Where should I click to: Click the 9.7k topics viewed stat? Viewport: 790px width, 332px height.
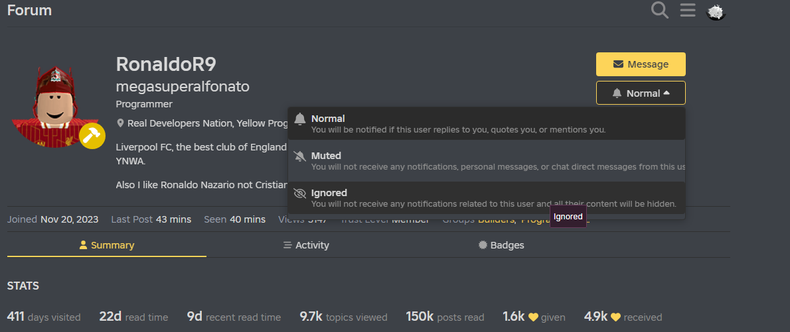pos(343,317)
